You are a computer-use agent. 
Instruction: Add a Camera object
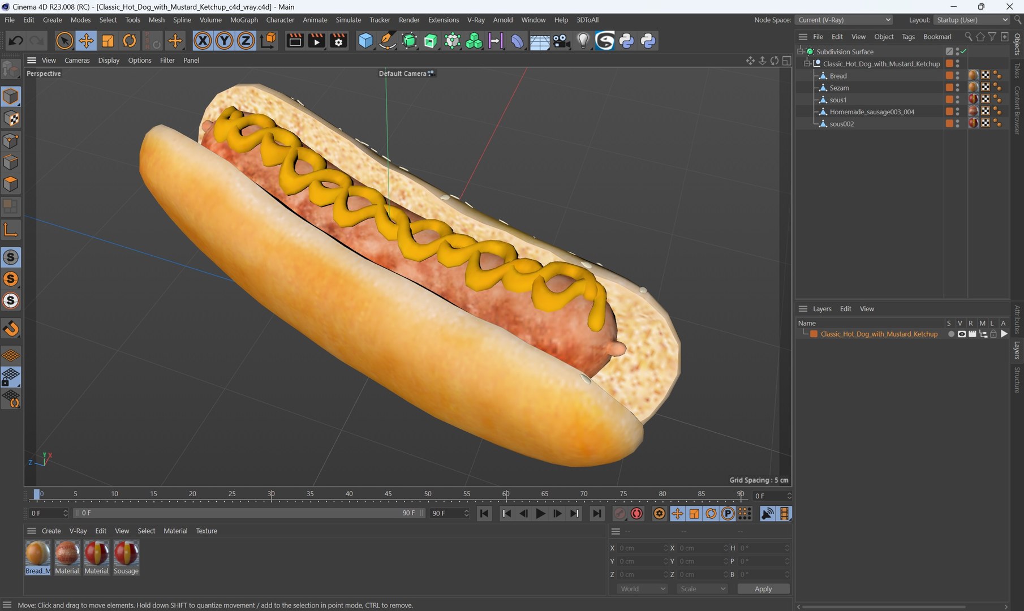click(x=561, y=41)
